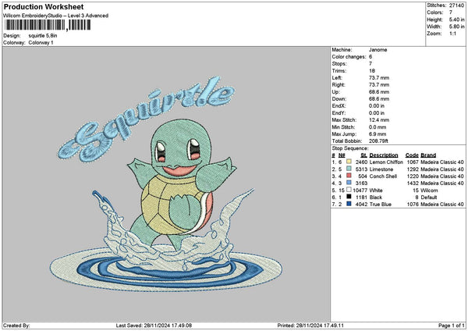Click the Lemon Chiffon color swatch

coord(349,162)
